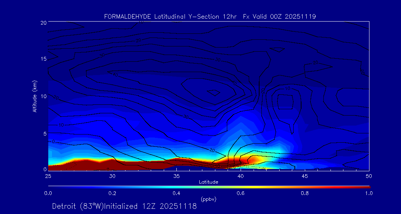Click the colorbar tick label 0.4

pyautogui.click(x=176, y=193)
